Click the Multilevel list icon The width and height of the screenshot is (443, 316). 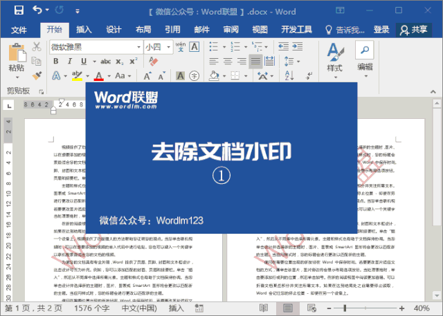pos(257,46)
